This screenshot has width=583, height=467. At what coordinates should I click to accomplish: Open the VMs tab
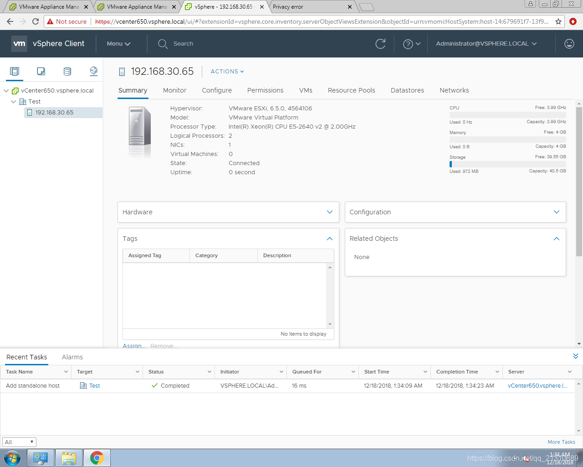pos(306,90)
